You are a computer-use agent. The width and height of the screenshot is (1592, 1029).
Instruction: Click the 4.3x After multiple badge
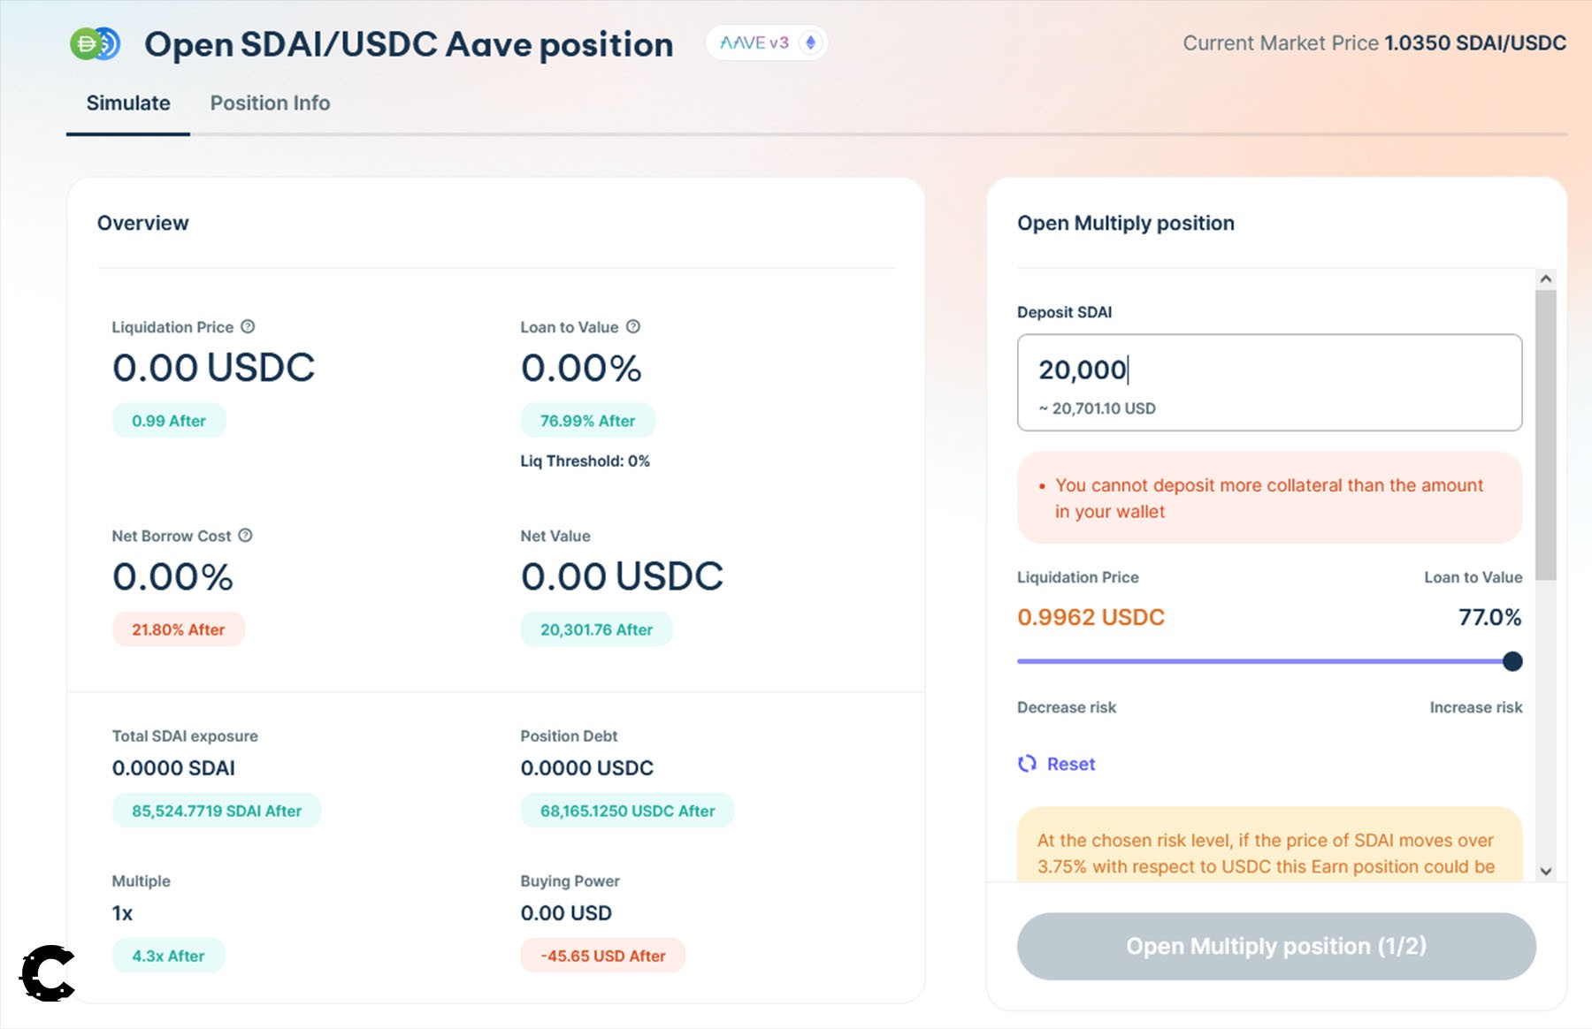[168, 956]
